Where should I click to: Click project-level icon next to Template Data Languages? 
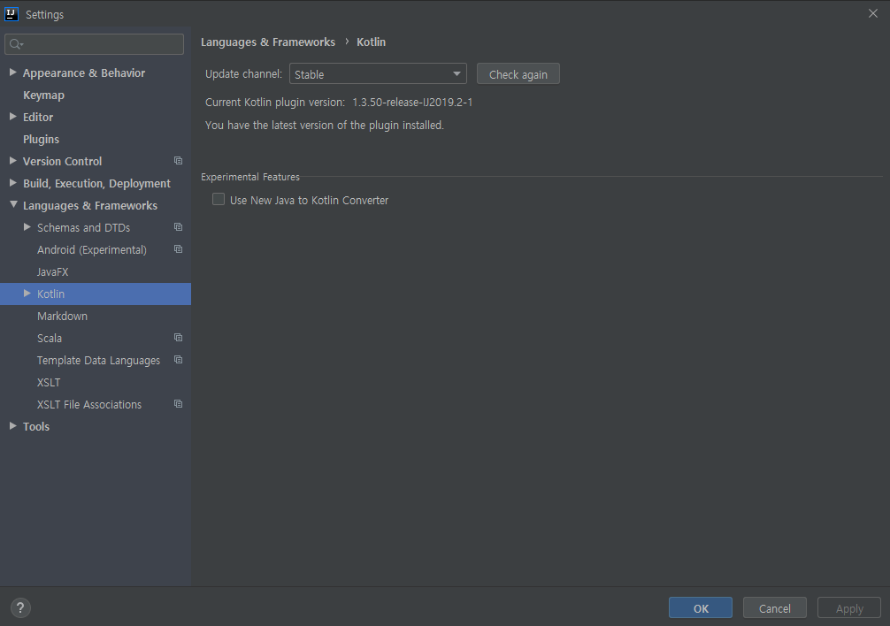coord(178,360)
